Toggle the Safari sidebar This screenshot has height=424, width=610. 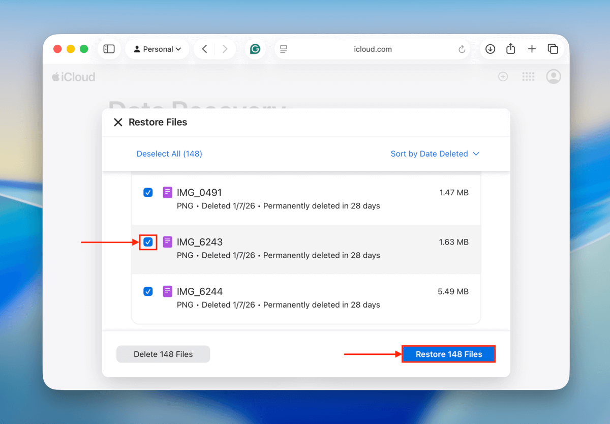pos(109,48)
